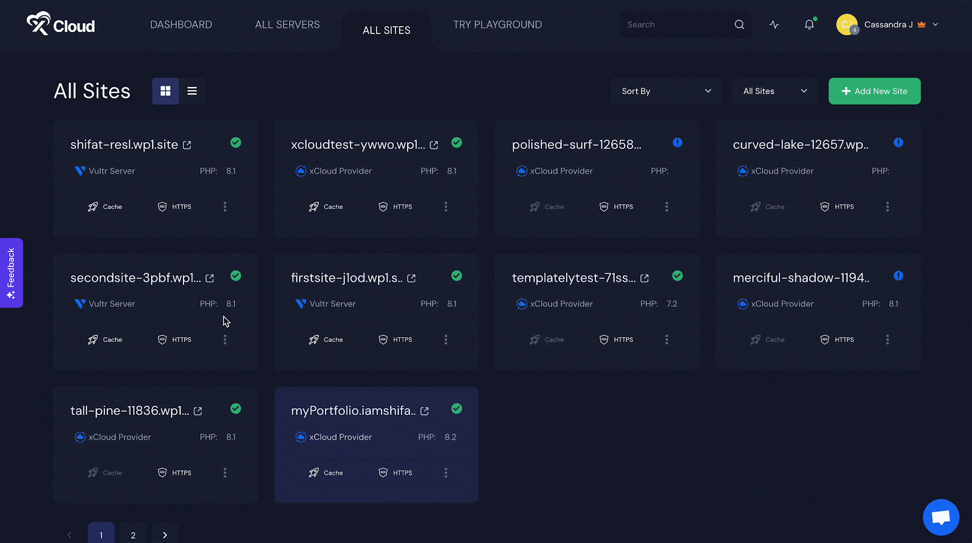This screenshot has height=543, width=972.
Task: Open the All Servers tab
Action: coord(287,25)
